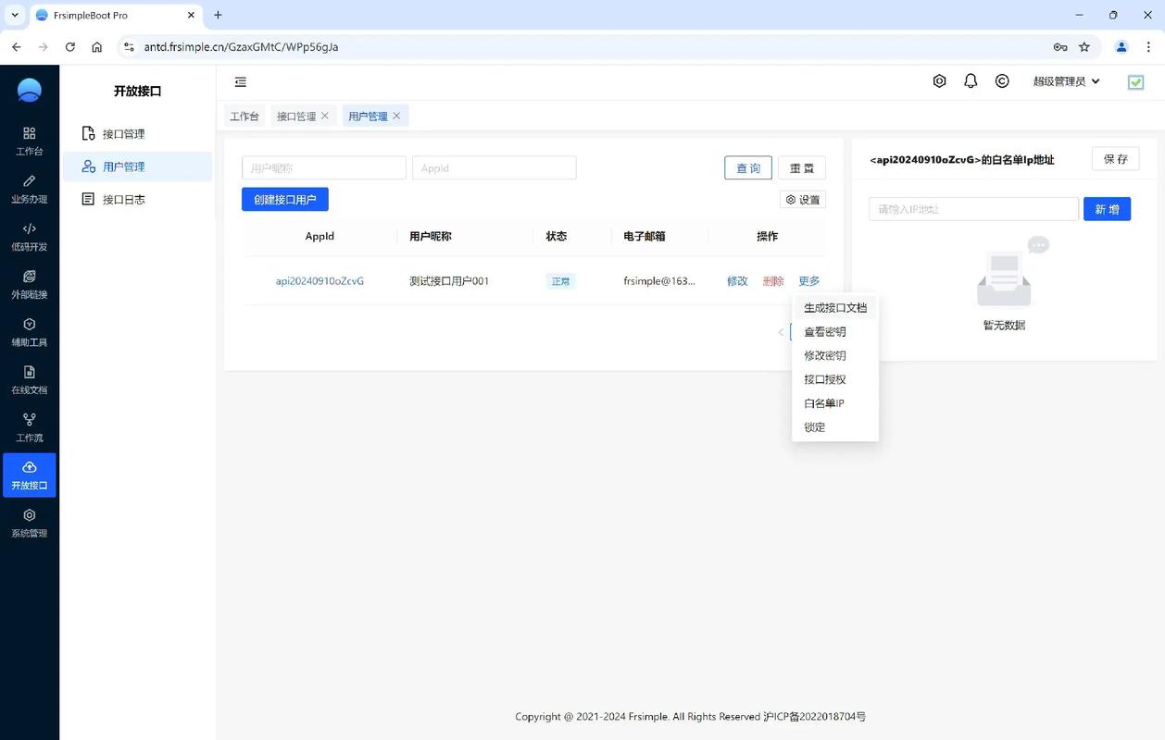Open the 工作台 workspace icon in sidebar

click(29, 141)
